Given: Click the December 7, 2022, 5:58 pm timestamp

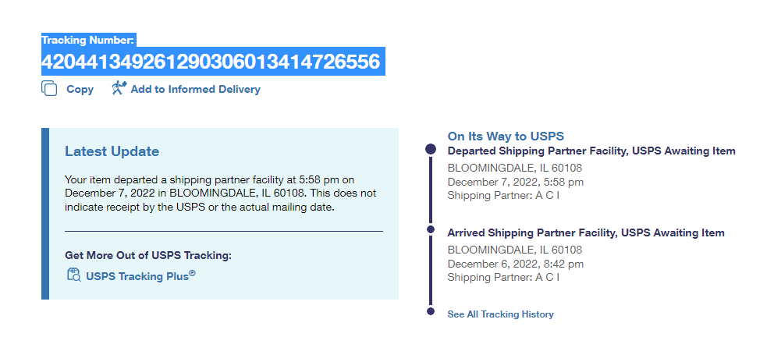Looking at the screenshot, I should tap(515, 182).
